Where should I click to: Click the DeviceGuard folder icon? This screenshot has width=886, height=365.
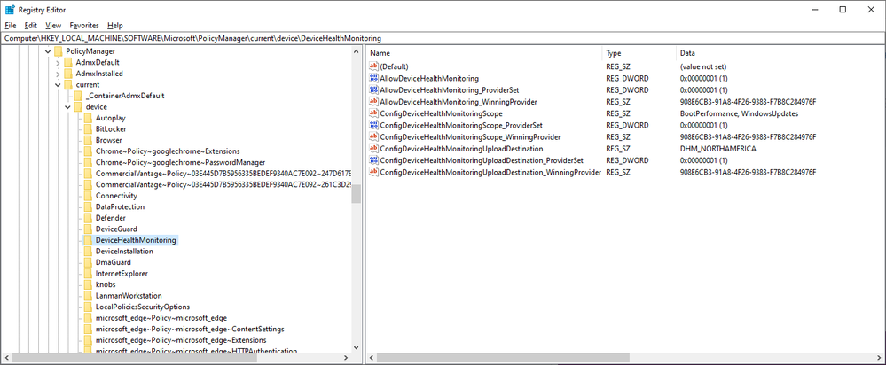click(x=88, y=229)
